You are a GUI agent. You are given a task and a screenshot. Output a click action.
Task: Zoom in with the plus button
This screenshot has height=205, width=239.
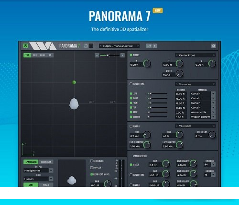coord(122,55)
